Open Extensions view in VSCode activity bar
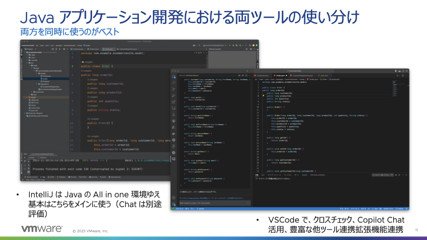 174,102
